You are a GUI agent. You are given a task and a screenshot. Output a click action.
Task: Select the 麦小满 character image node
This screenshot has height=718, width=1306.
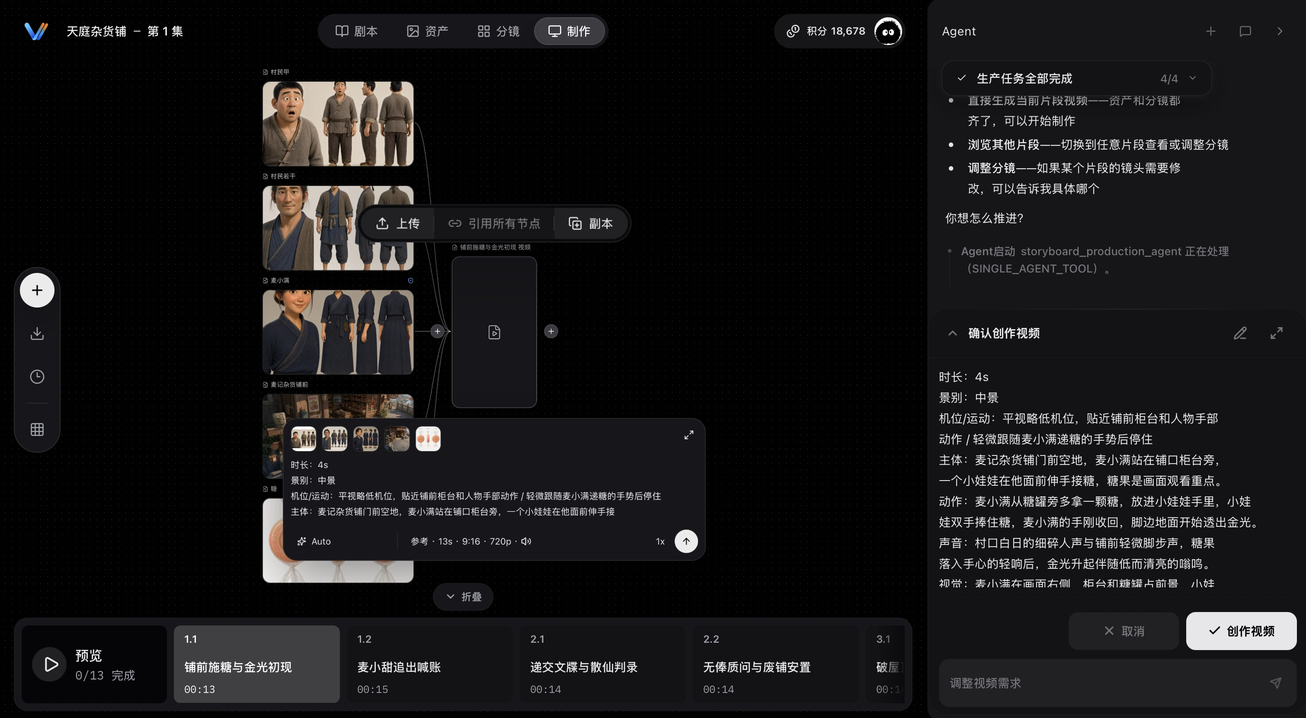[x=338, y=332]
